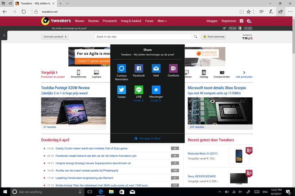Open a new browser tab

pyautogui.click(x=60, y=4)
